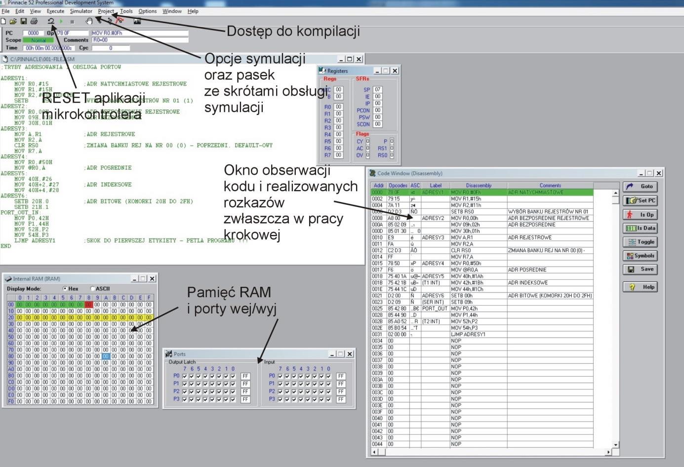Open the Help menu
The height and width of the screenshot is (467, 684).
(x=193, y=11)
